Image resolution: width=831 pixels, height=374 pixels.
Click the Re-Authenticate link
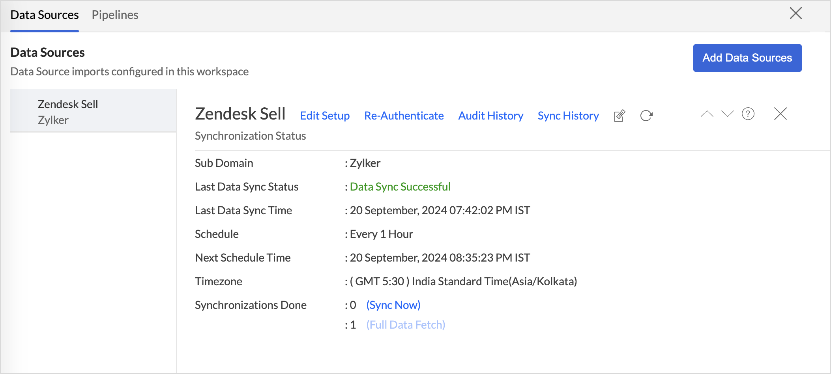click(x=404, y=116)
